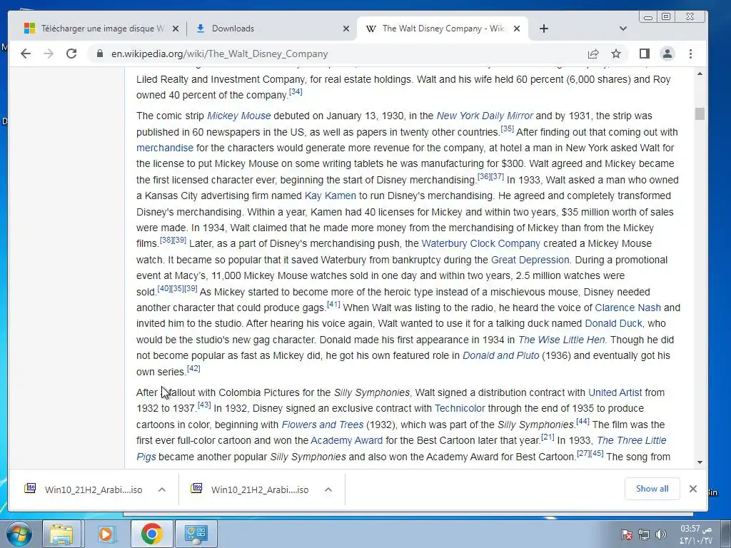This screenshot has width=731, height=548.
Task: Follow the Great Depression link
Action: click(x=530, y=260)
